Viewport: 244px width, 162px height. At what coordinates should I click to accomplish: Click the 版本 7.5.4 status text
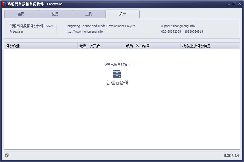click(231, 156)
